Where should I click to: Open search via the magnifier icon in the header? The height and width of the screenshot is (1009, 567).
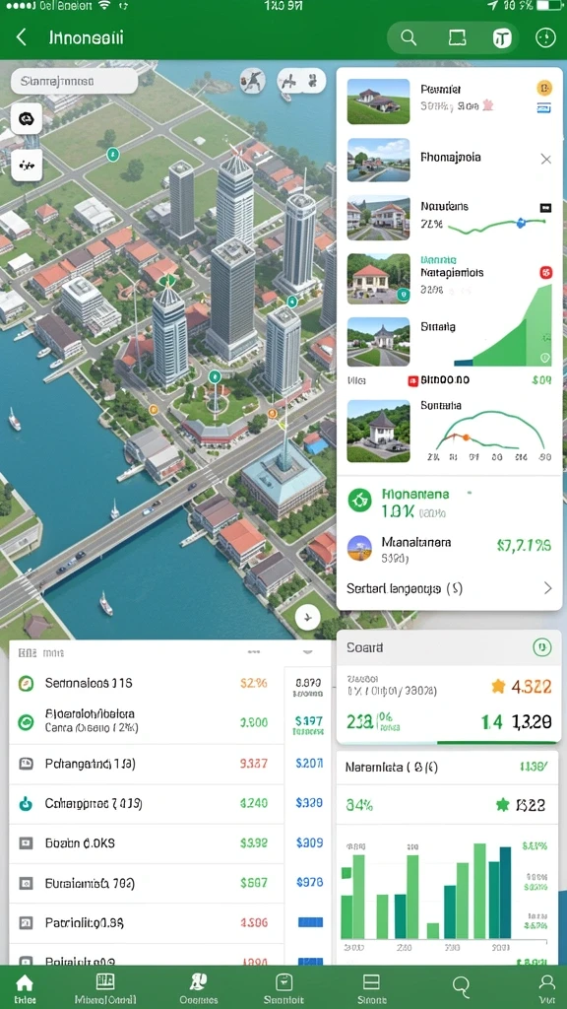tap(409, 38)
